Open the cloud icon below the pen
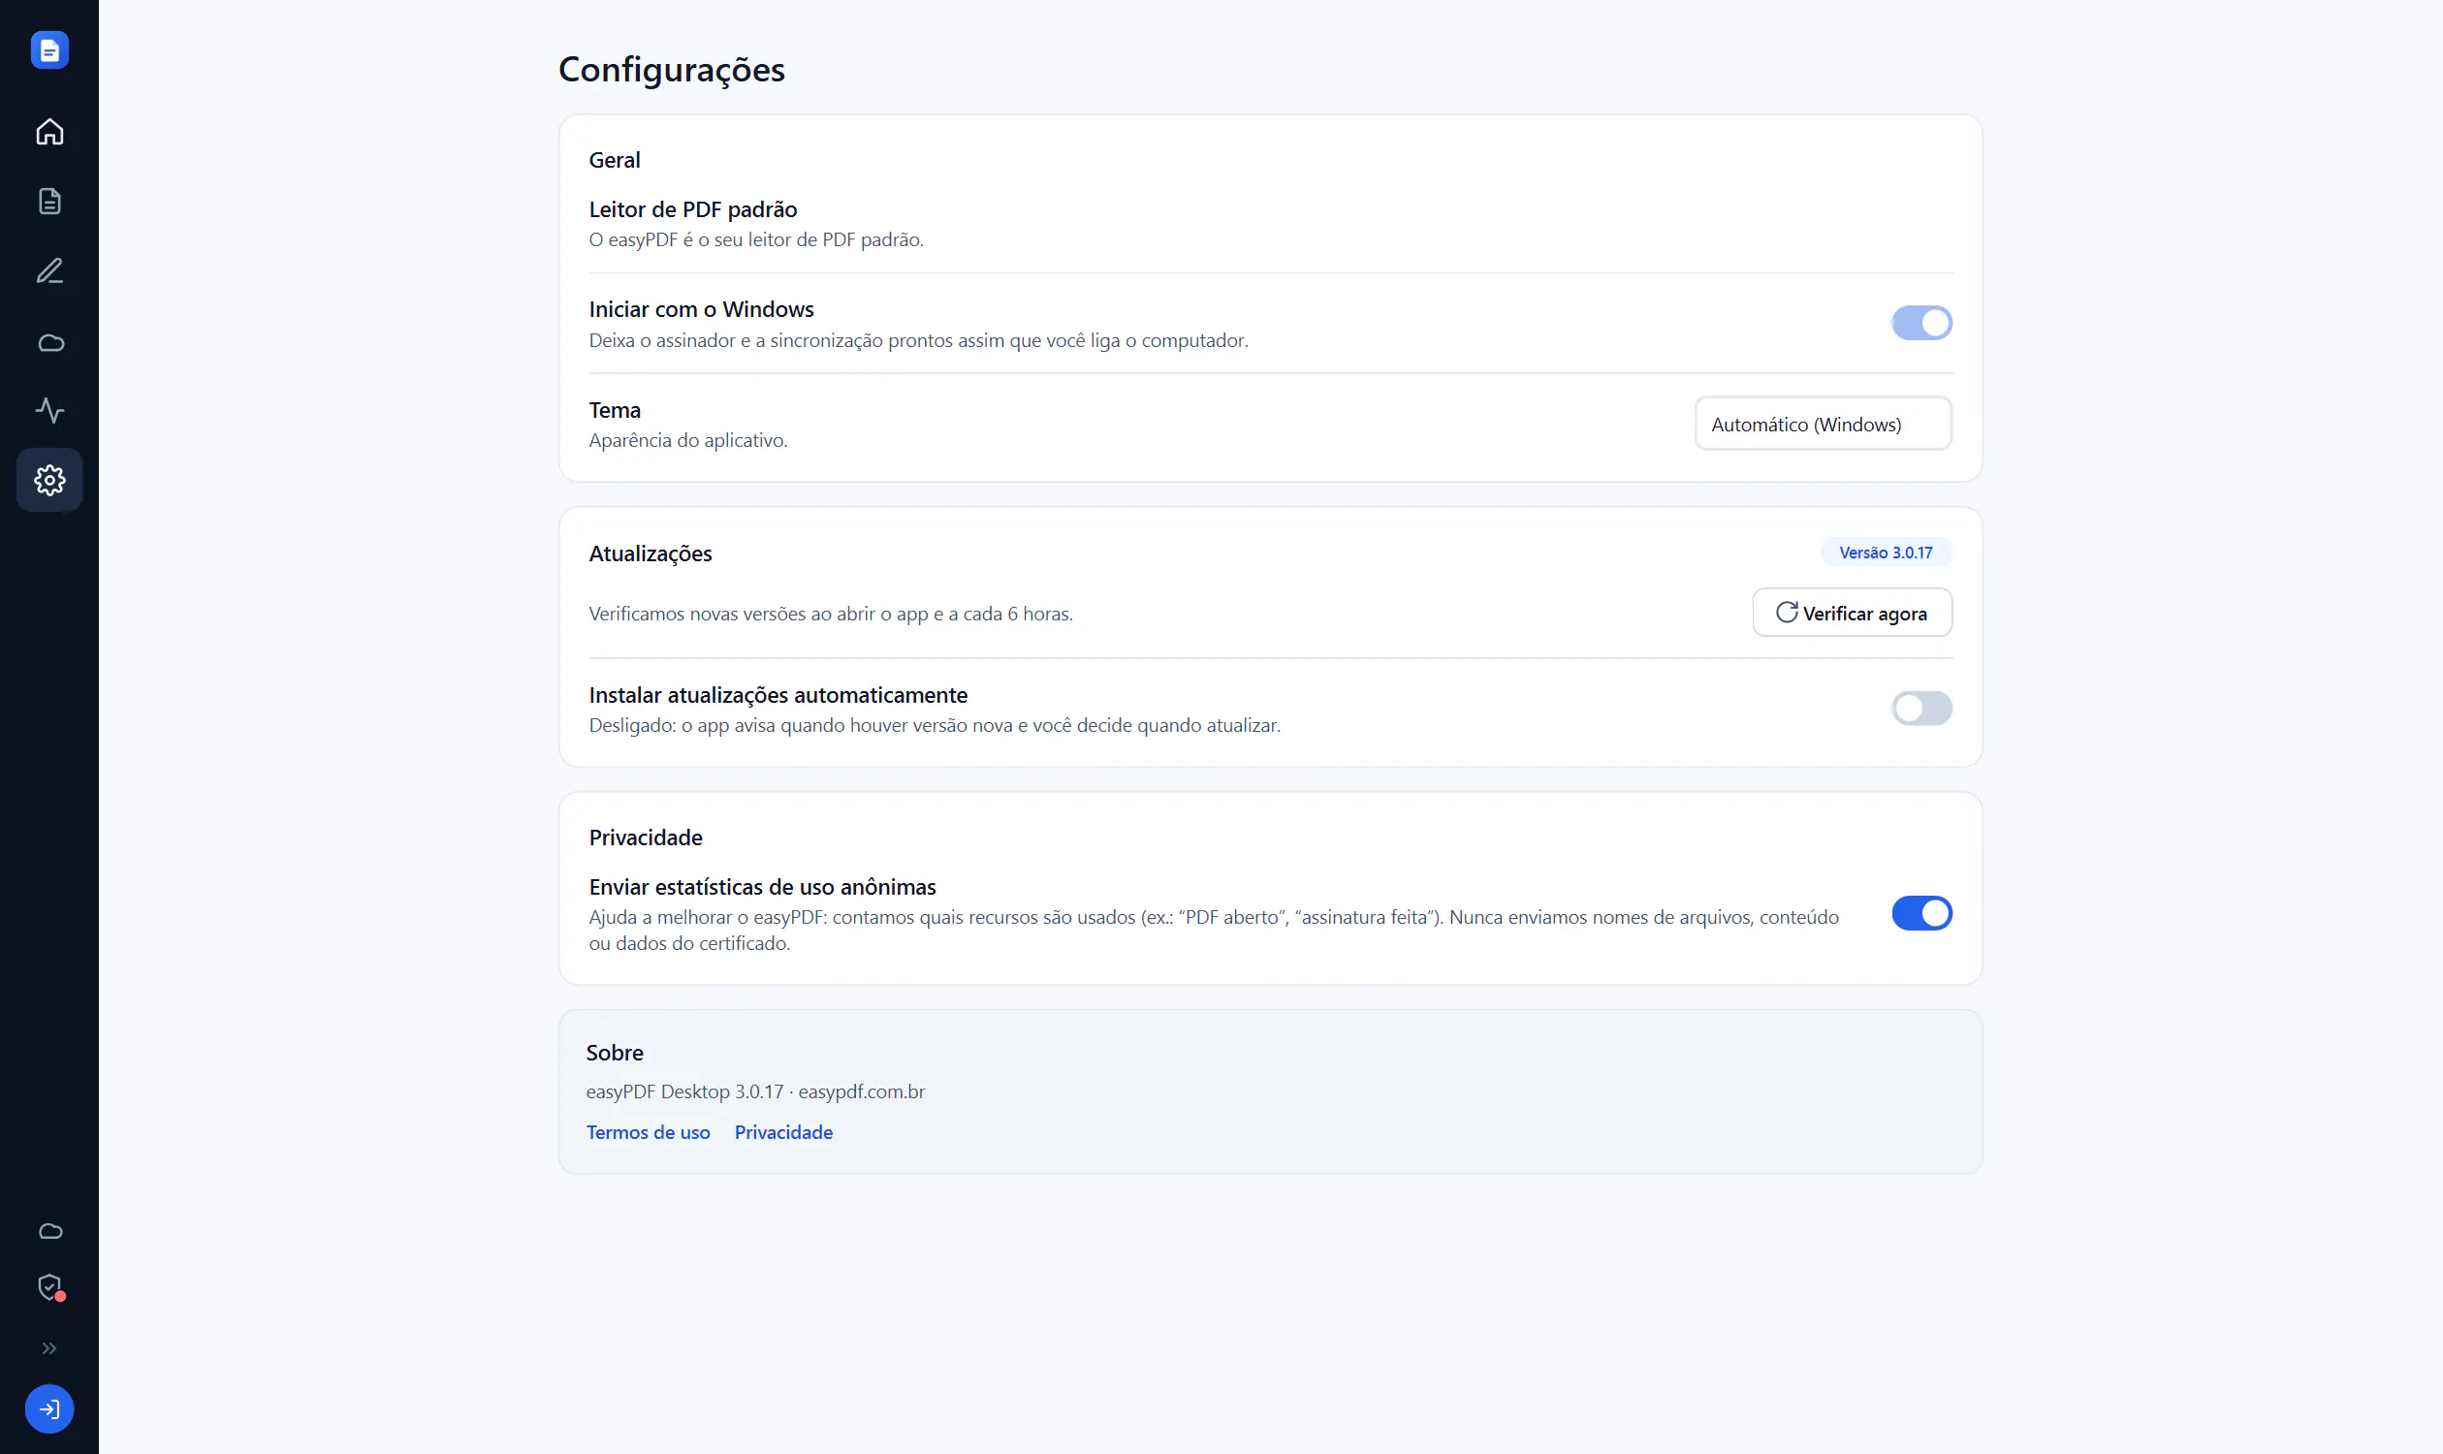The width and height of the screenshot is (2443, 1454). (49, 342)
